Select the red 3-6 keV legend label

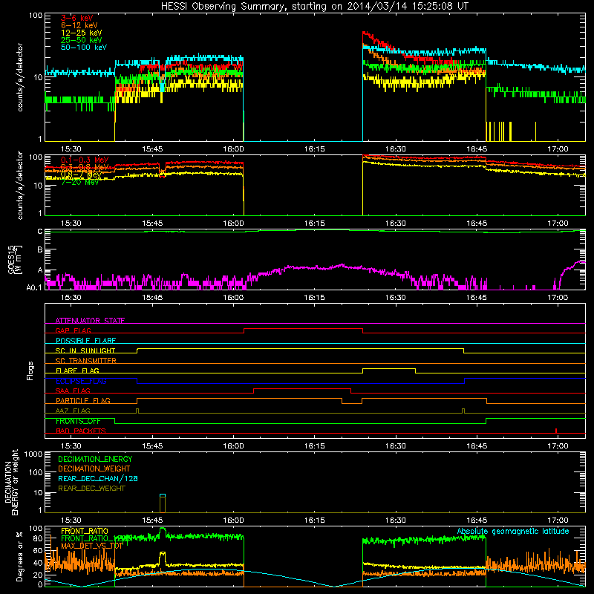tap(77, 18)
